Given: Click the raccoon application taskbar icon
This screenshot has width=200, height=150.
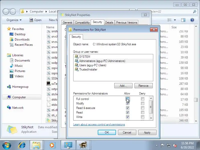Looking at the screenshot, I should click(83, 145).
